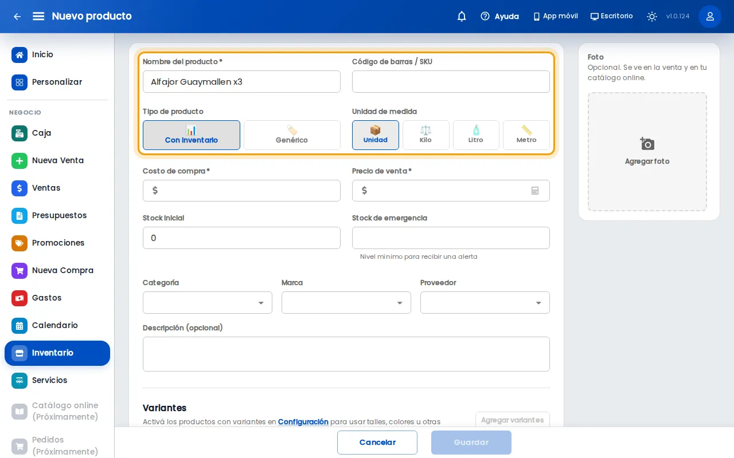Click the Nueva Venta plus icon
734x458 pixels.
pos(19,161)
